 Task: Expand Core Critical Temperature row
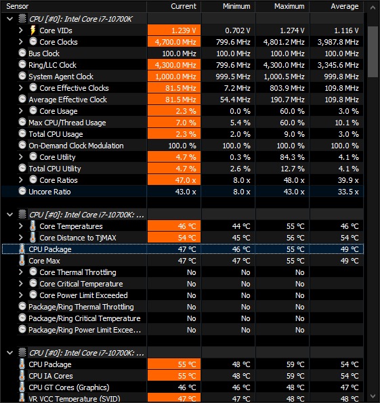[21, 284]
